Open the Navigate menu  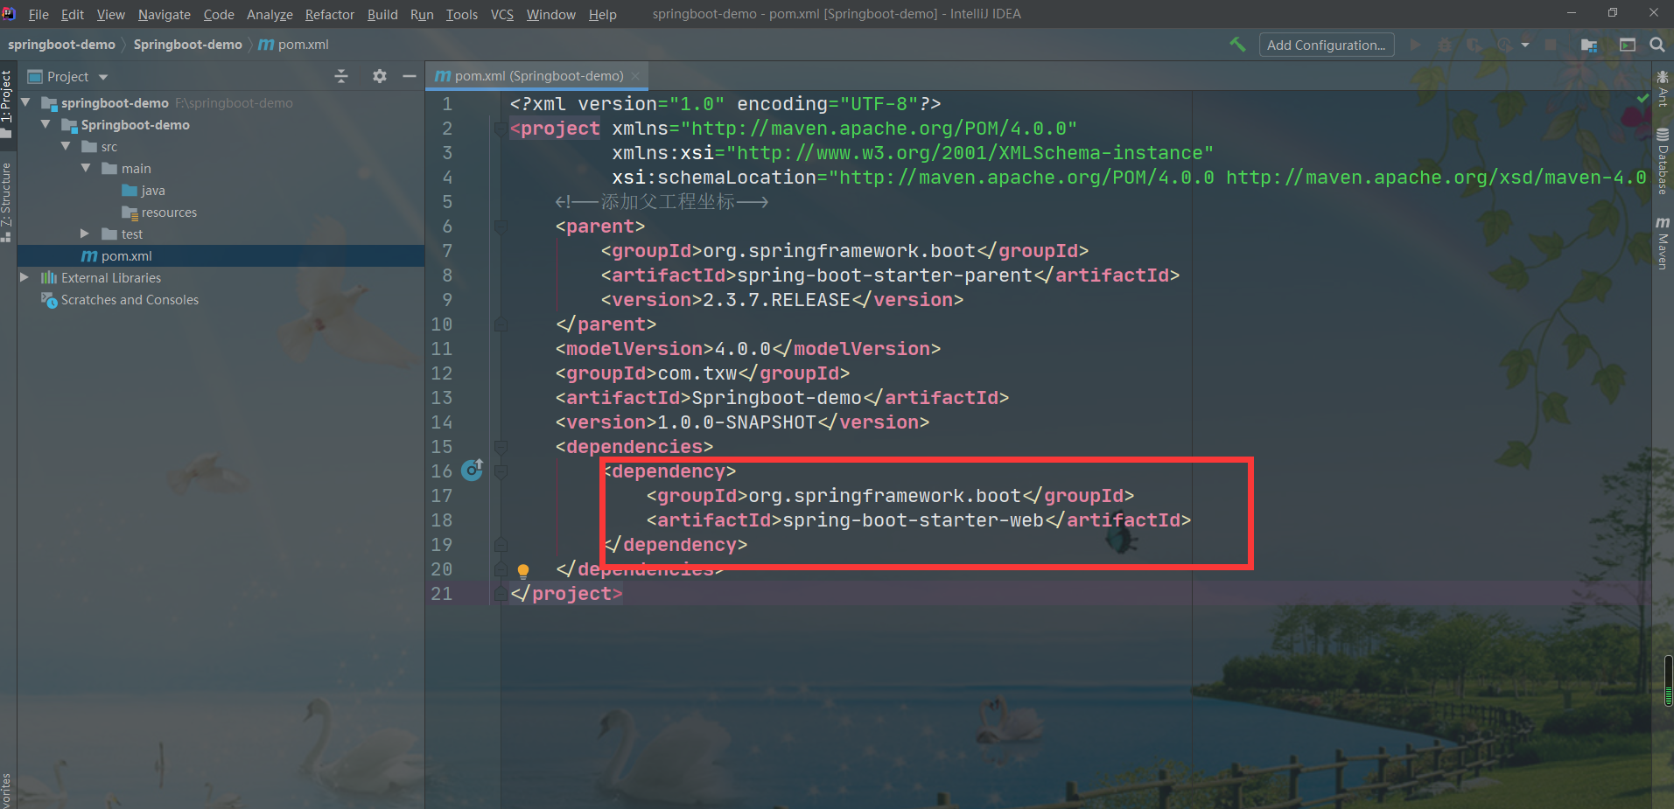164,14
